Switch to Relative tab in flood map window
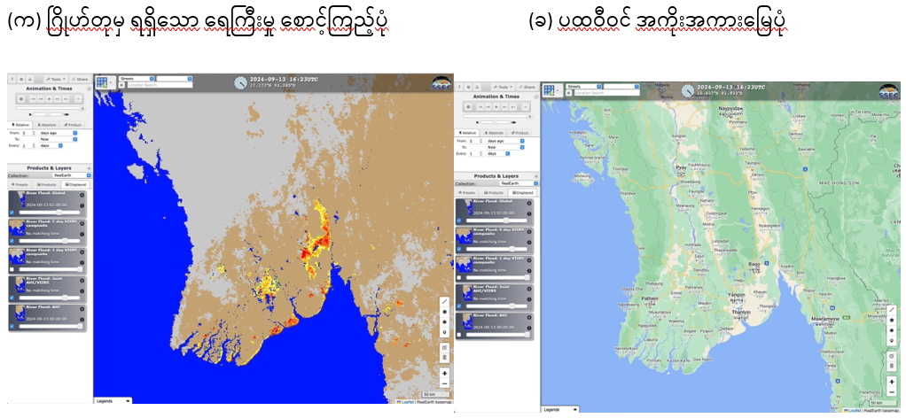The height and width of the screenshot is (418, 906). click(x=20, y=125)
